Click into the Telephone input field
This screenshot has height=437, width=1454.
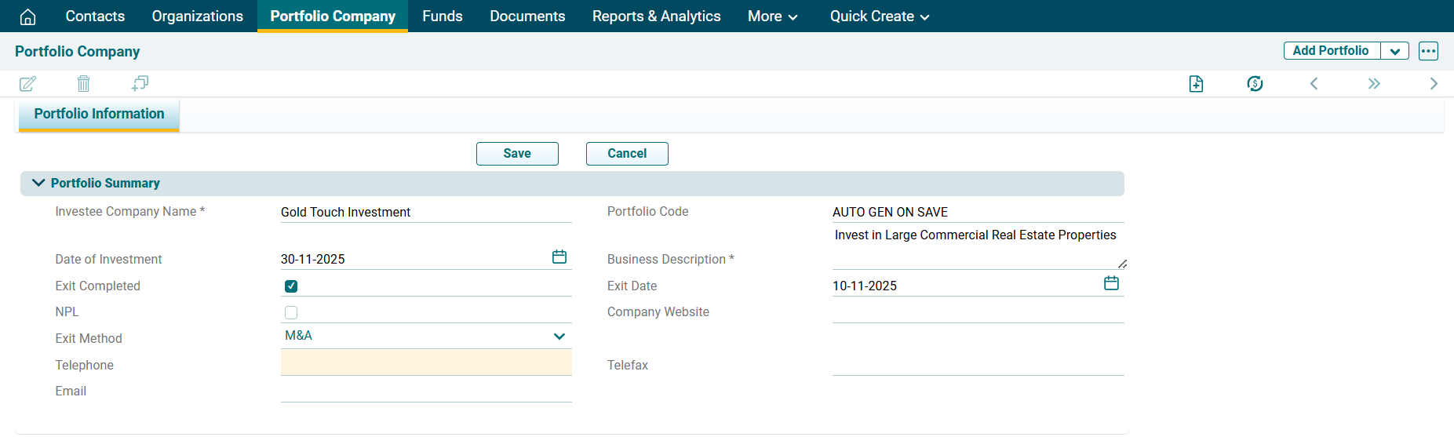(426, 363)
